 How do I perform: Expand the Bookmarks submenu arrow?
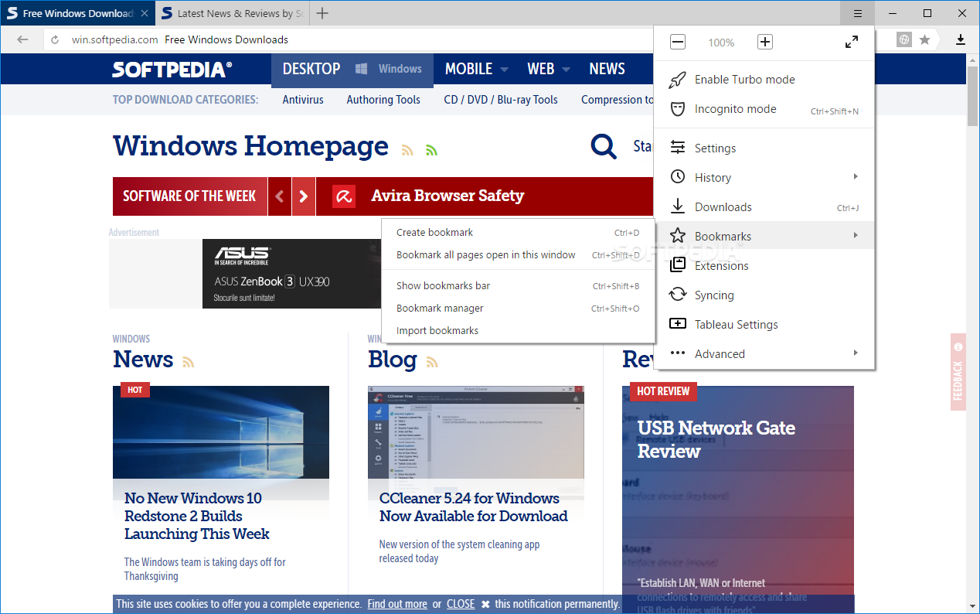click(856, 236)
